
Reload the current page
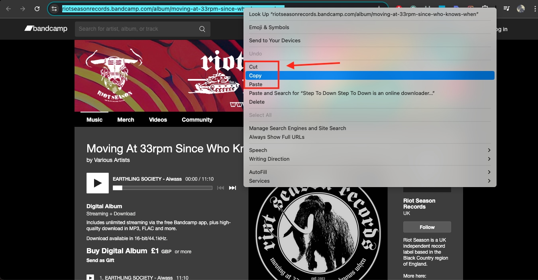click(37, 8)
